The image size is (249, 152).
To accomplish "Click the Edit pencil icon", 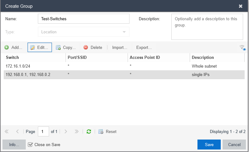I will point(32,47).
